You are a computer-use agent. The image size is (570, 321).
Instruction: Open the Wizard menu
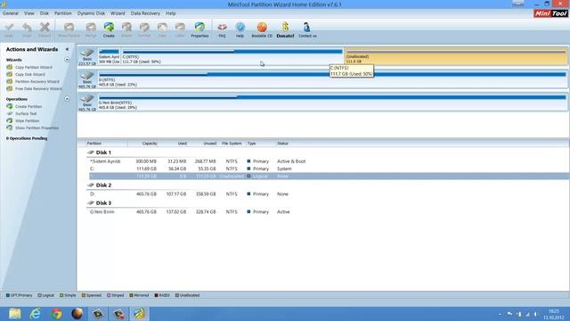point(118,13)
